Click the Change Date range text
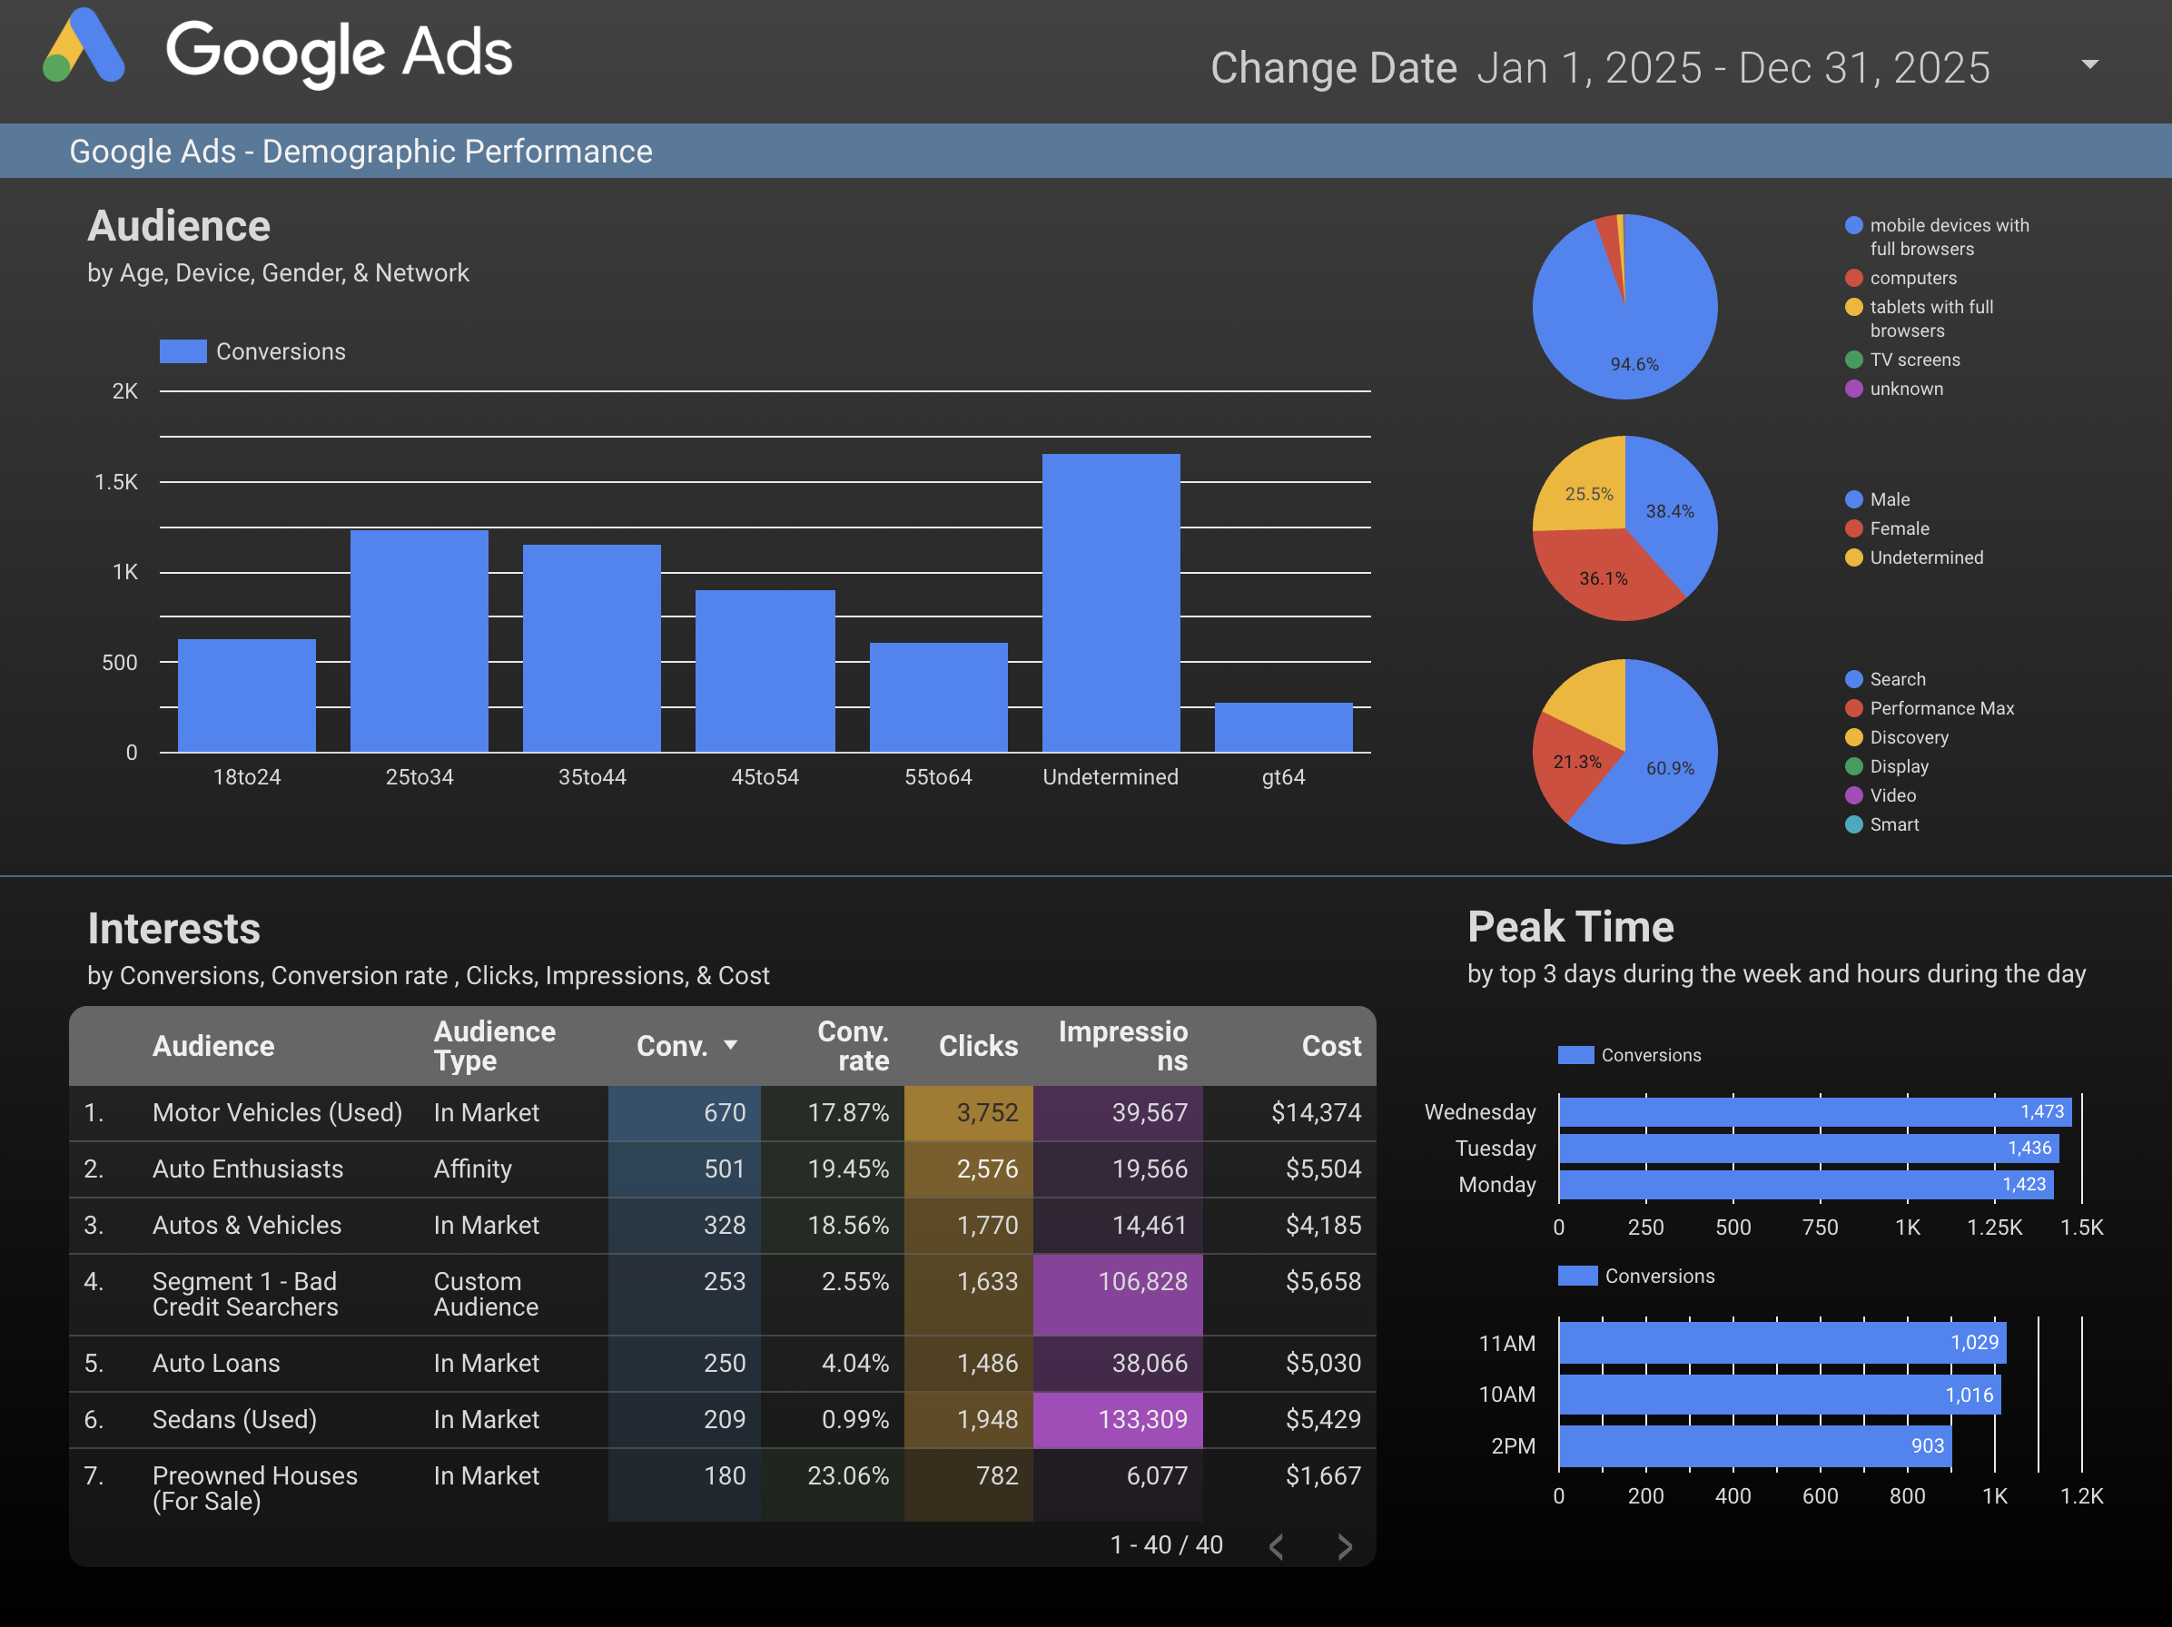 1733,69
